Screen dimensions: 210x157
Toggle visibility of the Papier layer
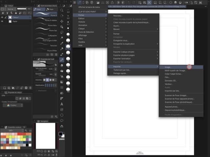[x=2, y=21]
